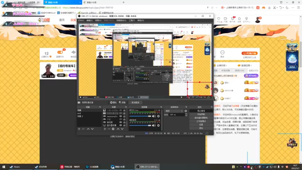Mute the microphone/Aux audio channel
Screen dimensions: 302x170
pos(154,116)
